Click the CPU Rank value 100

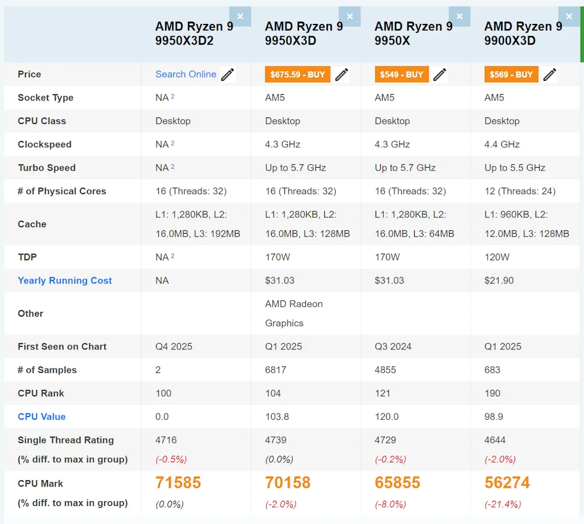164,393
